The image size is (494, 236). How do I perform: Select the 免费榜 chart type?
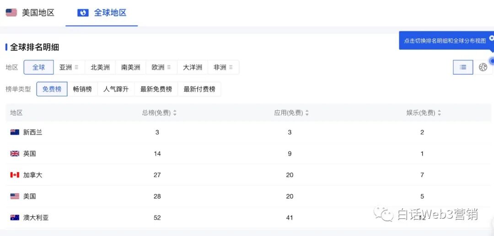click(52, 89)
